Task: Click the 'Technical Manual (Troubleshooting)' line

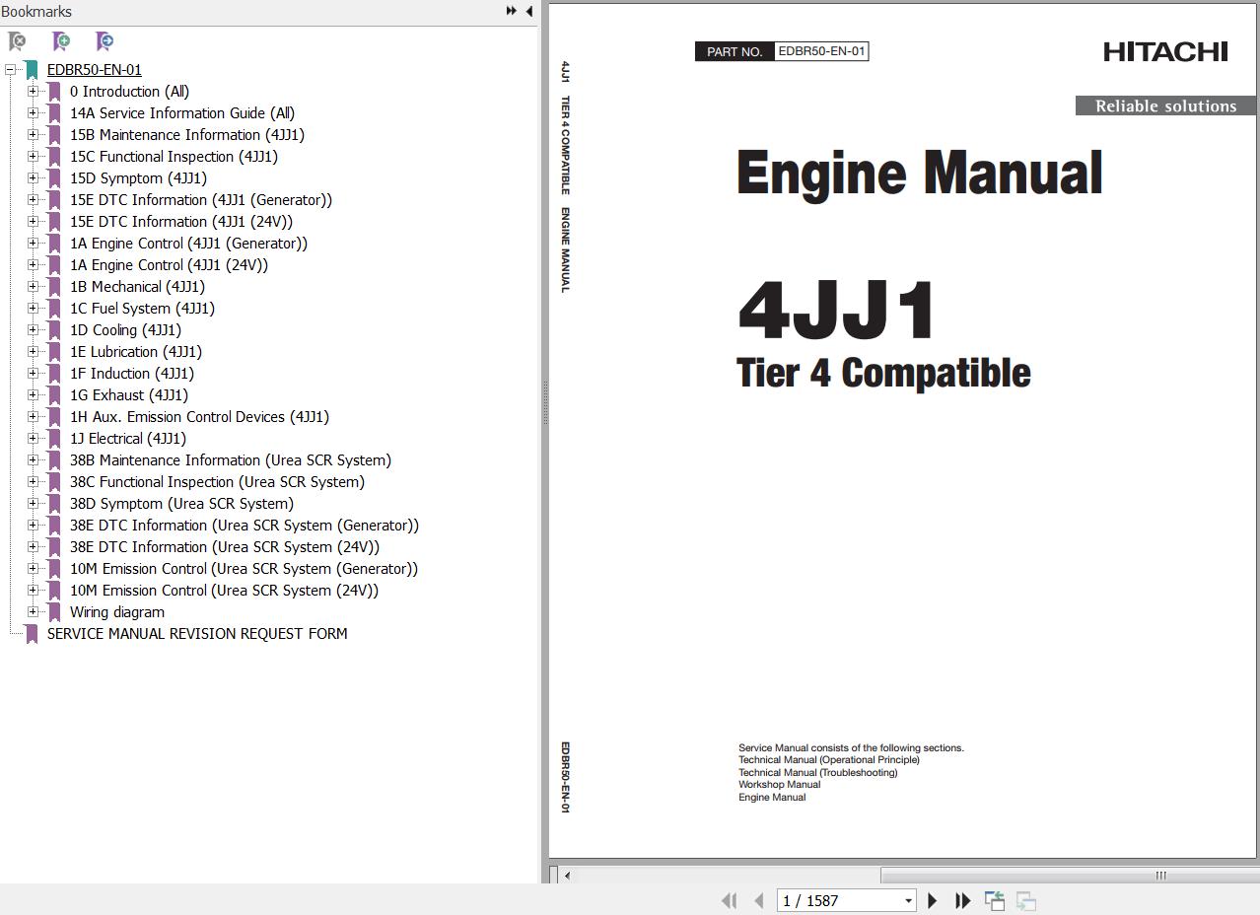Action: pyautogui.click(x=818, y=773)
